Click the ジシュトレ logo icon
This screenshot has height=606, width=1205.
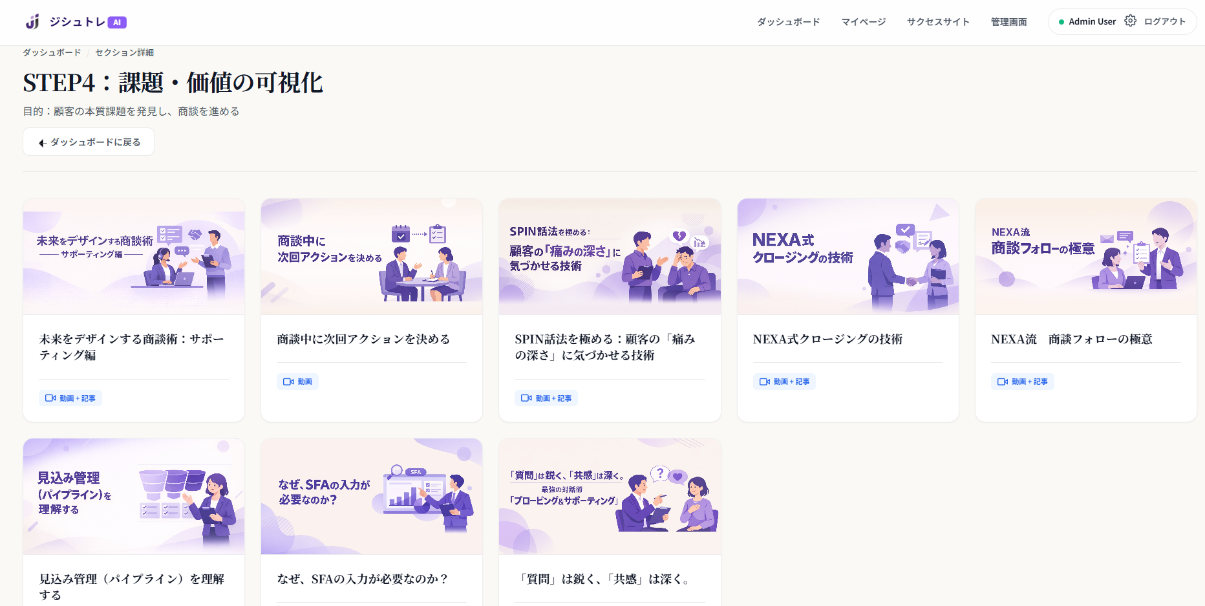click(32, 22)
